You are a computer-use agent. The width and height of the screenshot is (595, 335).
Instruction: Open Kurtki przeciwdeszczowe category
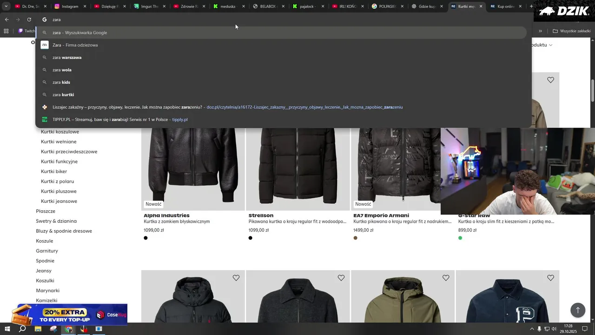[69, 152]
